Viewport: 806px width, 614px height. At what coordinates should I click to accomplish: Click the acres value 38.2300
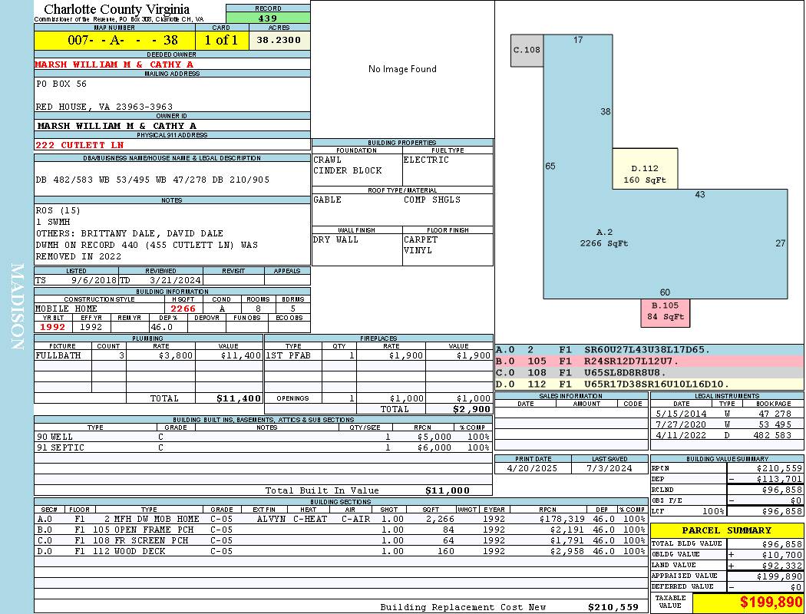pos(279,41)
